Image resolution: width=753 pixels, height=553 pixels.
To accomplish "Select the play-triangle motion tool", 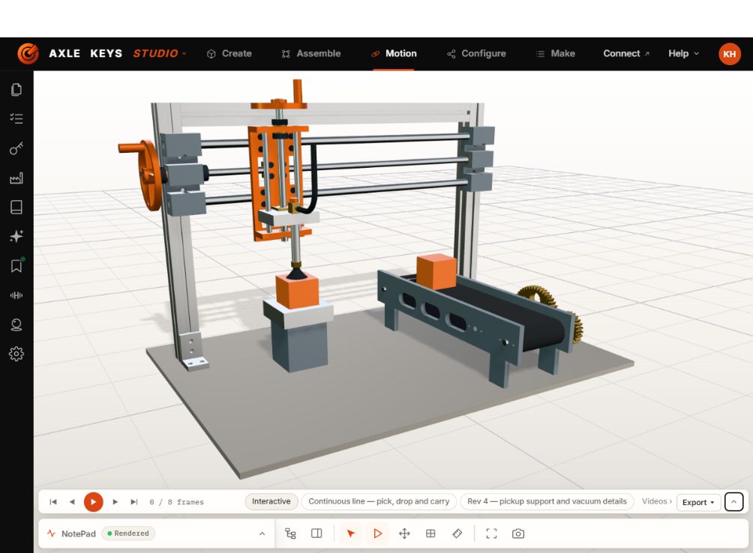I will coord(377,534).
